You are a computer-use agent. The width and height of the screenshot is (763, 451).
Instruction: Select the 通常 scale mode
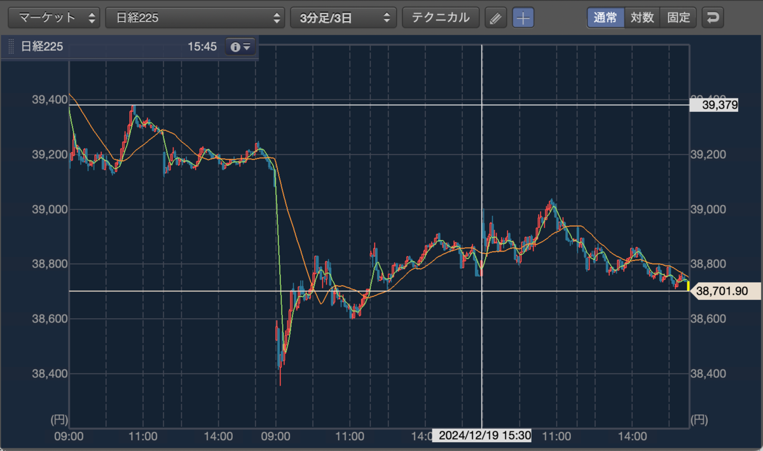point(605,17)
